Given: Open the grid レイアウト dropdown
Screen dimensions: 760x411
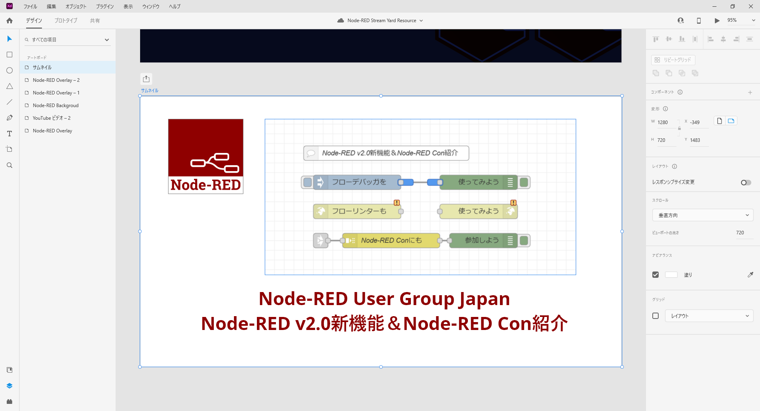Looking at the screenshot, I should click(709, 316).
